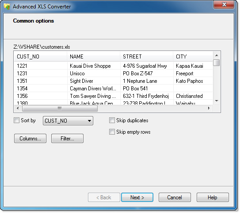The height and width of the screenshot is (213, 240).
Task: Toggle Skip empty rows checkbox
Action: click(112, 132)
